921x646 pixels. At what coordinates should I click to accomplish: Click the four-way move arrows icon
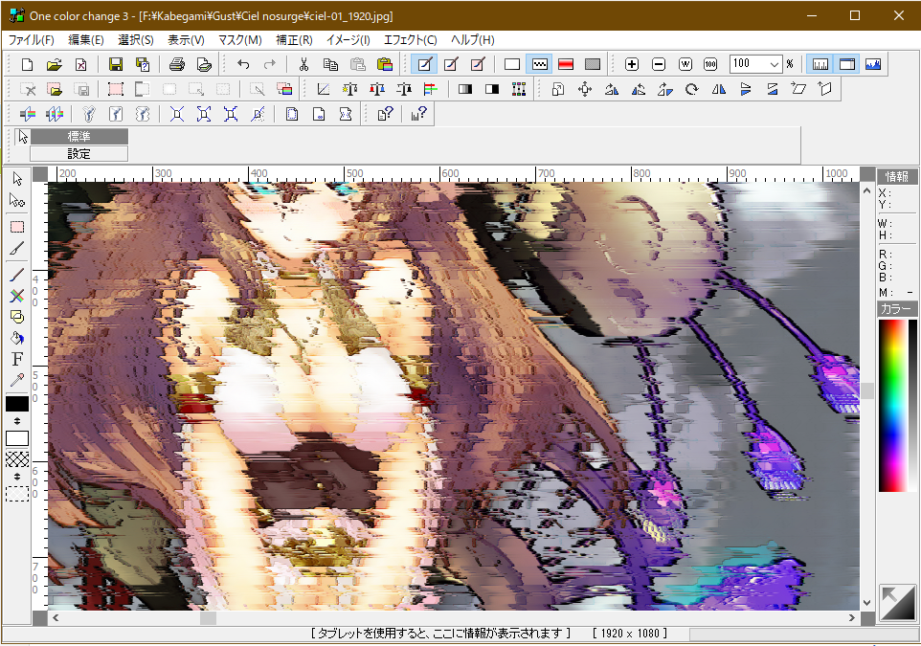coord(585,89)
